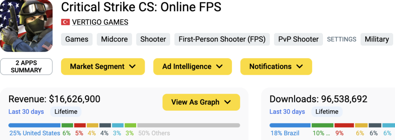Click the Critical Strike app icon
This screenshot has height=140, width=395.
[x=26, y=26]
